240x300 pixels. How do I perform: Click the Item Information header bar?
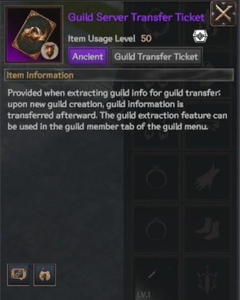[118, 75]
